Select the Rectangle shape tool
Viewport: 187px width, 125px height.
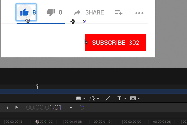78,98
